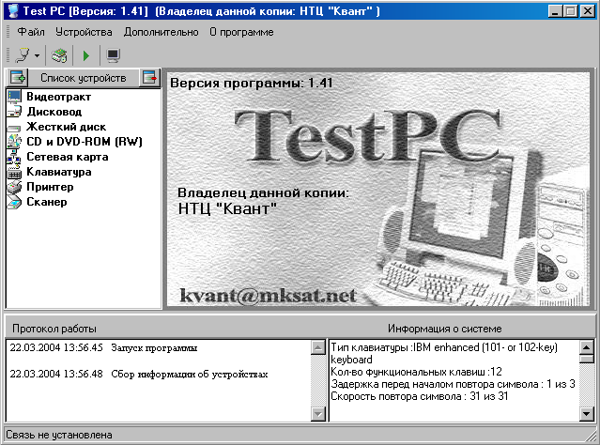Click the computer monitor toolbar icon
The height and width of the screenshot is (445, 600).
(x=114, y=55)
